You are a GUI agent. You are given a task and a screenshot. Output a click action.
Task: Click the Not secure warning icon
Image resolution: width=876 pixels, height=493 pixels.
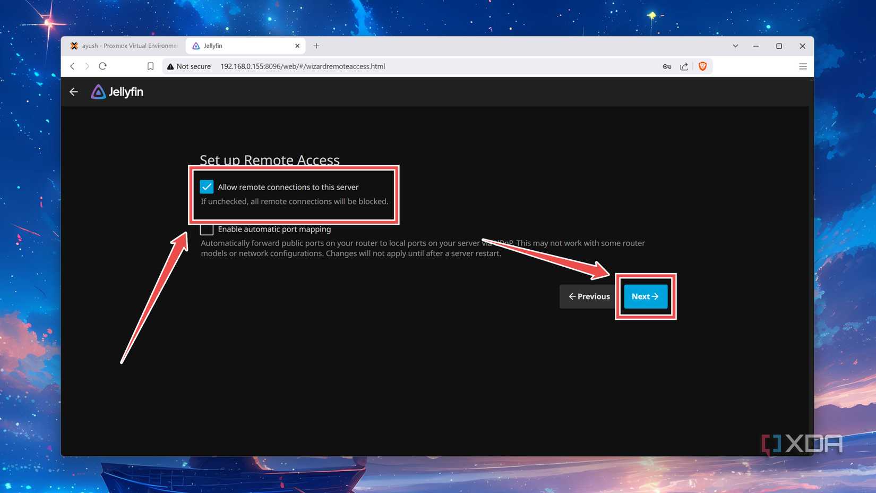pos(170,66)
